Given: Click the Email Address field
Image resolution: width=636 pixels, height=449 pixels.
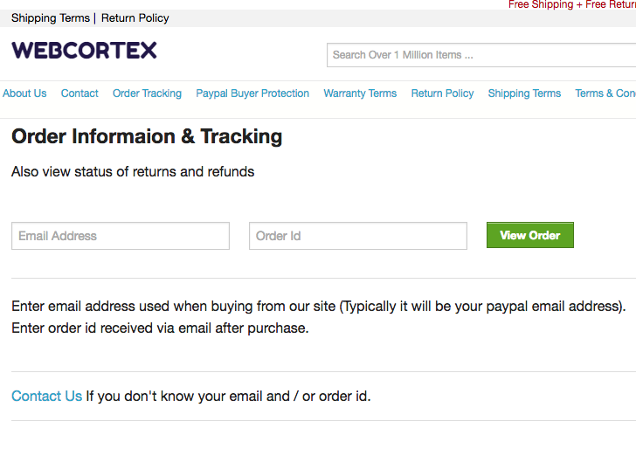Looking at the screenshot, I should coord(121,236).
